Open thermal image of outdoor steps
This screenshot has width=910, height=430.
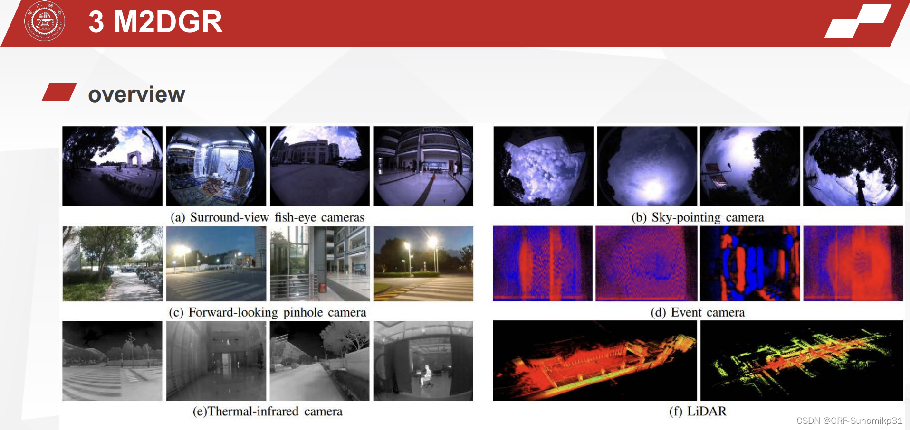tap(112, 361)
